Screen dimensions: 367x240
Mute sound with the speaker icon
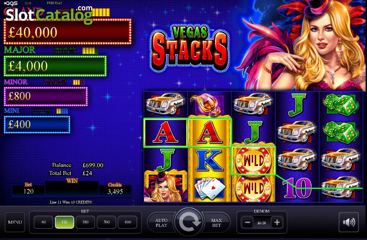(349, 222)
